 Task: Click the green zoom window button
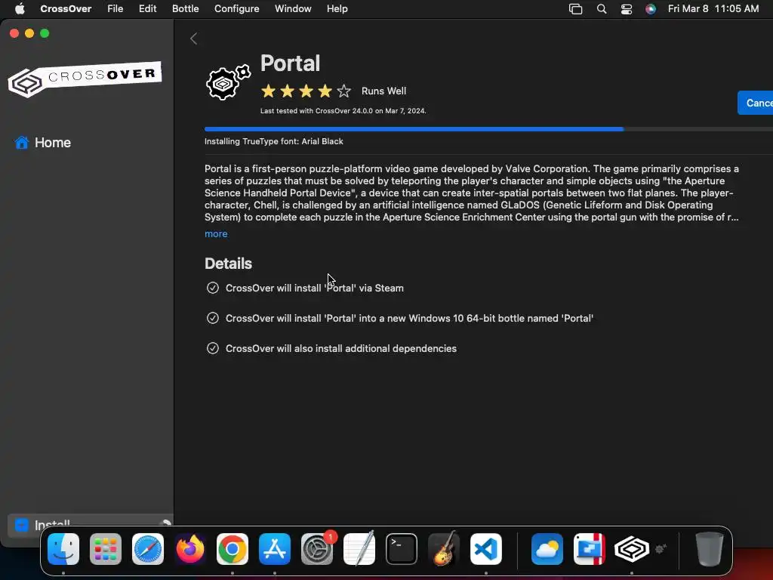pyautogui.click(x=45, y=33)
